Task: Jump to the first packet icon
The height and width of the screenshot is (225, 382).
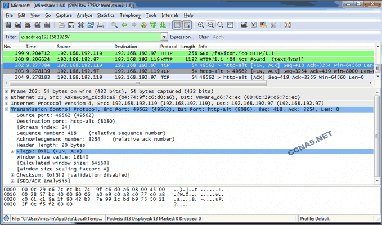Action: pos(153,25)
